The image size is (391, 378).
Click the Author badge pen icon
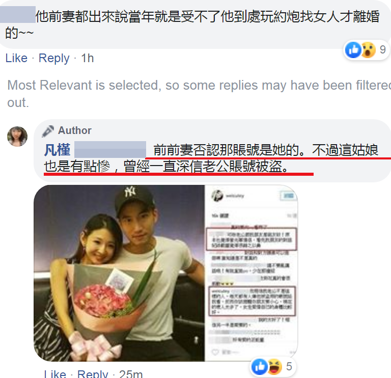pos(48,131)
